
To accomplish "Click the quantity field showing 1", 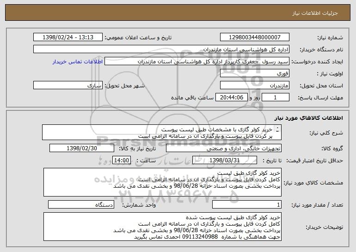I will [247, 204].
